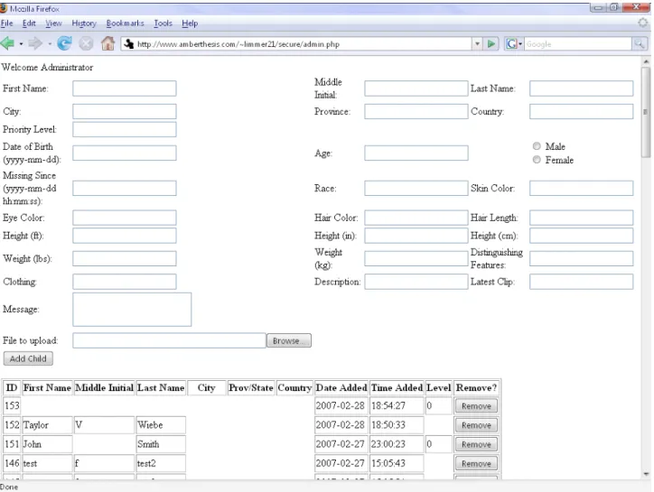654x492 pixels.
Task: Click the Priority Level input field
Action: (125, 129)
